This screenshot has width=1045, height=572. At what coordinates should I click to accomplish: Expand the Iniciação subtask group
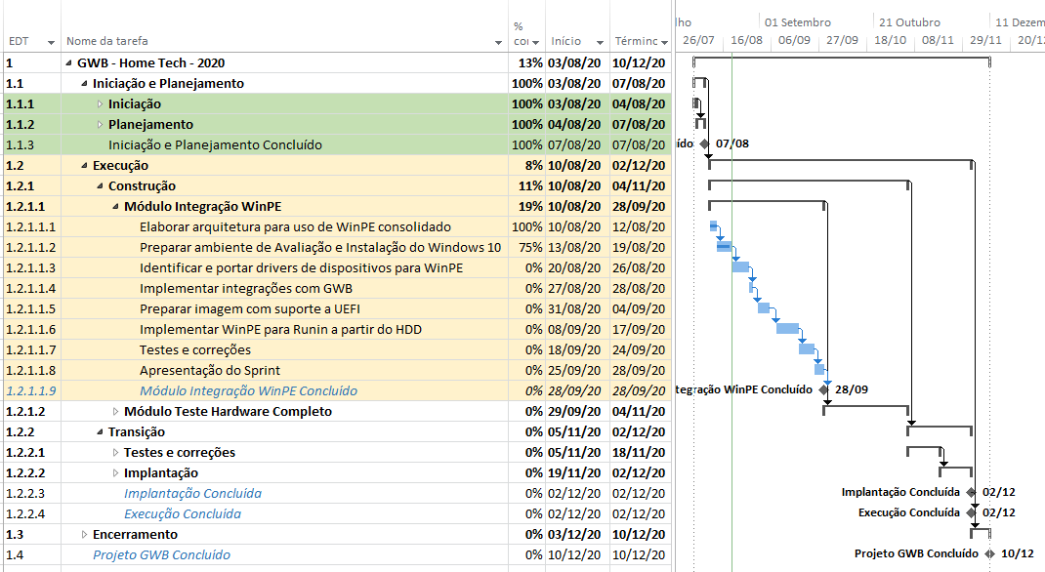(100, 104)
